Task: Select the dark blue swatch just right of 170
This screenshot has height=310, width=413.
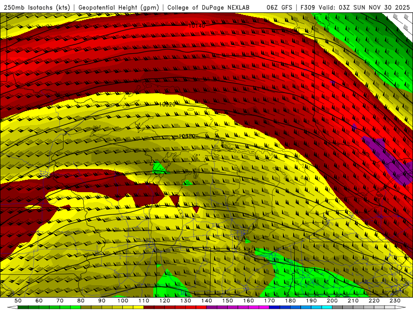Action: 275,307
